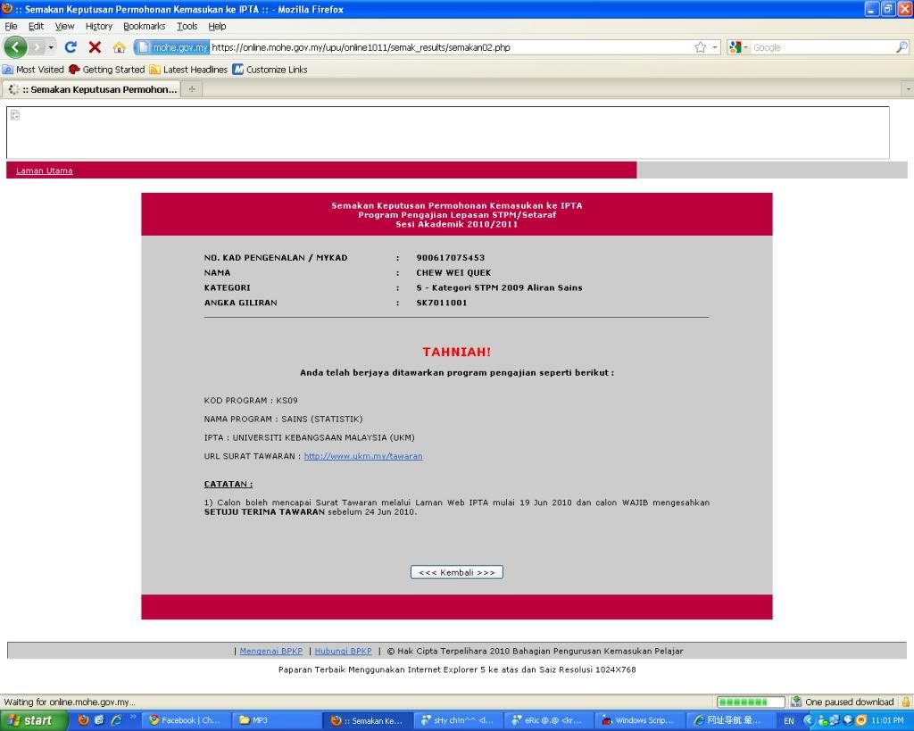Screen dimensions: 914x731
Task: Open the www.ukm.my/tawaran link
Action: point(362,456)
